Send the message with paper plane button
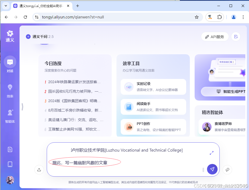The height and width of the screenshot is (190, 249). (212, 169)
